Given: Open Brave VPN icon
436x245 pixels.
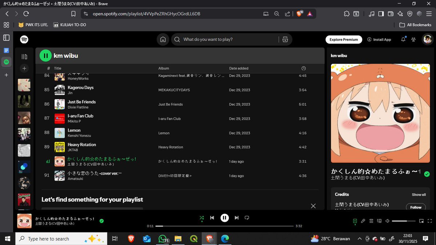Looking at the screenshot, I should click(409, 14).
